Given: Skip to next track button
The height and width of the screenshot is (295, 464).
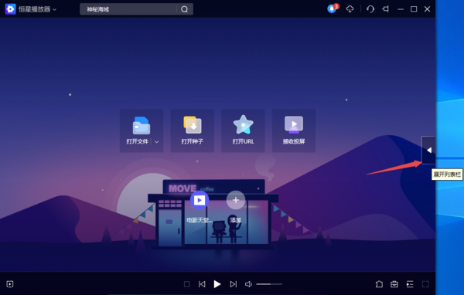Looking at the screenshot, I should tap(234, 284).
